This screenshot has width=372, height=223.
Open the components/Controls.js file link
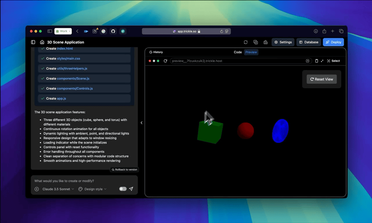coord(75,88)
